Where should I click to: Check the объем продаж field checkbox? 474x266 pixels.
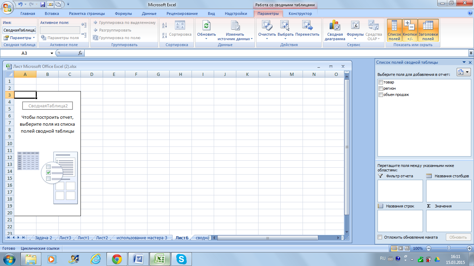click(381, 95)
